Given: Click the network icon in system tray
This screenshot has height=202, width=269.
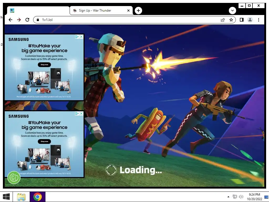Looking at the screenshot, I should click(x=235, y=197).
